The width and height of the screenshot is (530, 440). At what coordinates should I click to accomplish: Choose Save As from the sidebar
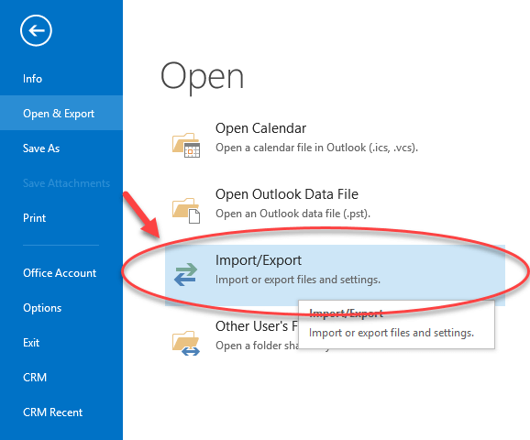pos(41,148)
